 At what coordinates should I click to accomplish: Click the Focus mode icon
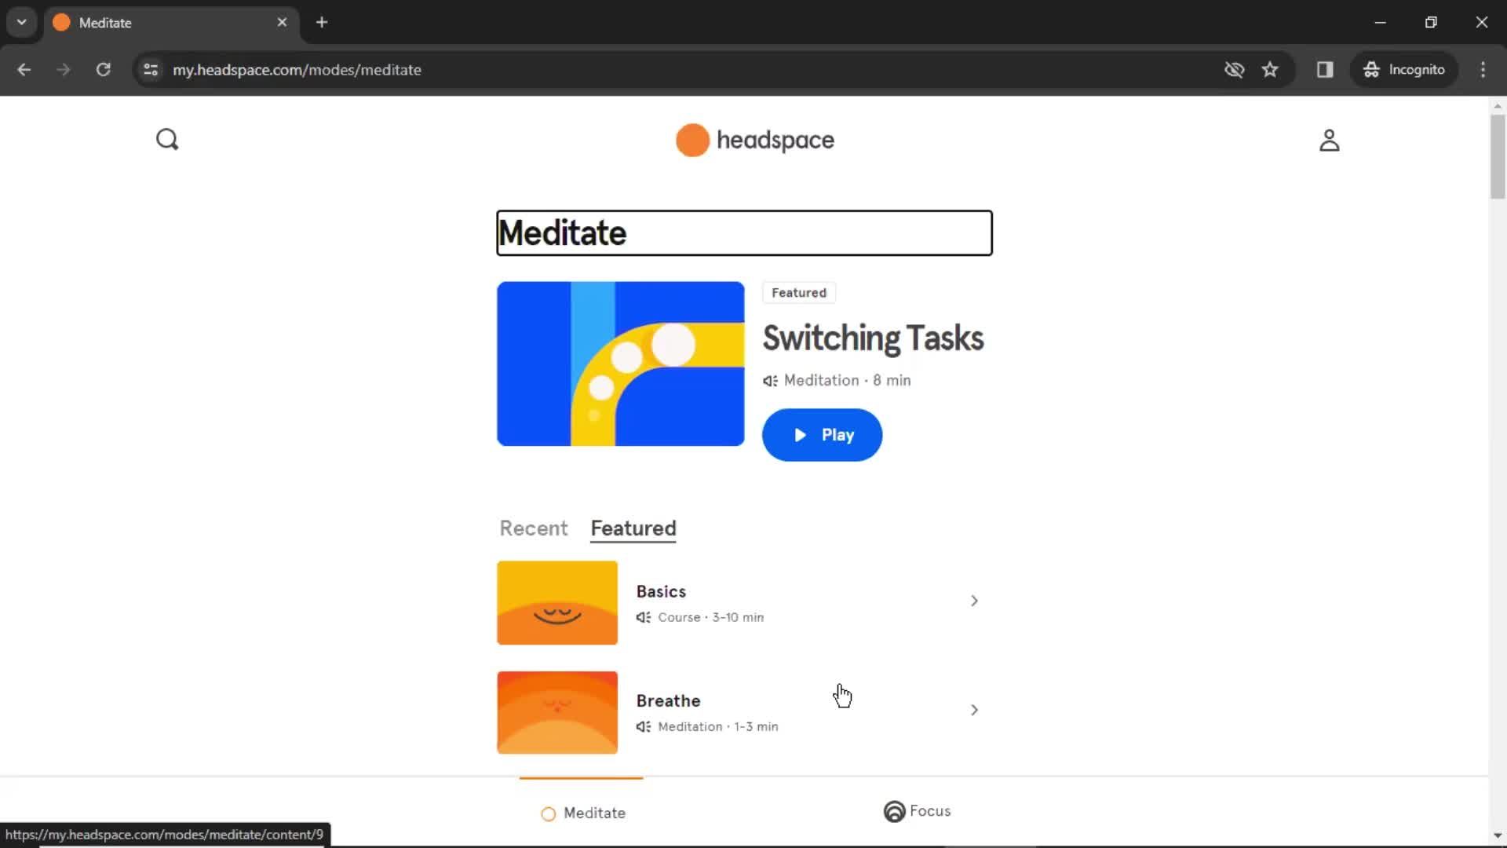click(892, 811)
